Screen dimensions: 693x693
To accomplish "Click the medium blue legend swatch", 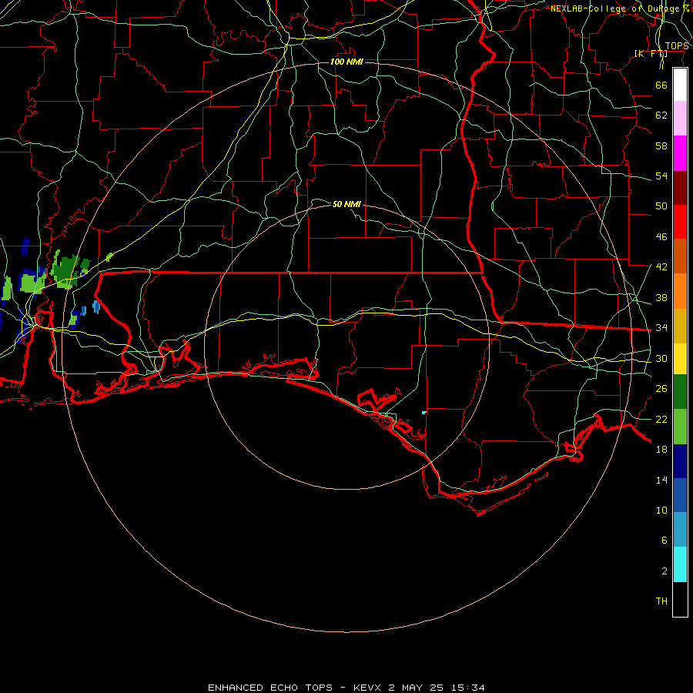I will [680, 495].
